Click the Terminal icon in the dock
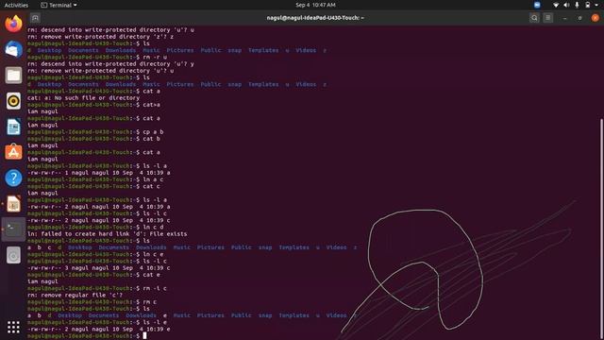Viewport: 604px width, 340px height. tap(13, 229)
